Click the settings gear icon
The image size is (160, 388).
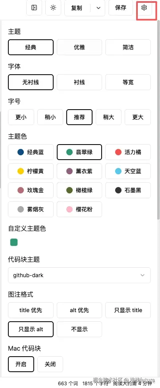click(x=144, y=8)
